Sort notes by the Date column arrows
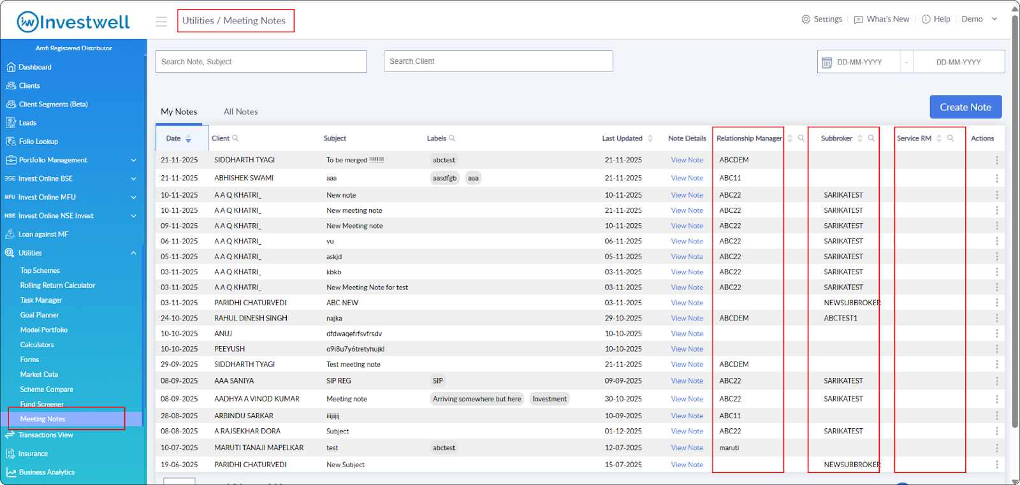The height and width of the screenshot is (485, 1020). tap(188, 138)
